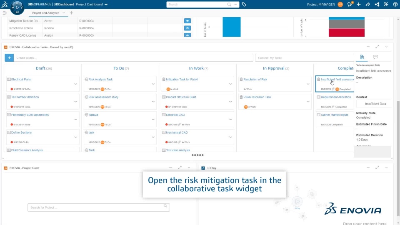Open the 3DEXPERIENCE compass
This screenshot has height=225, width=400.
point(17,7)
